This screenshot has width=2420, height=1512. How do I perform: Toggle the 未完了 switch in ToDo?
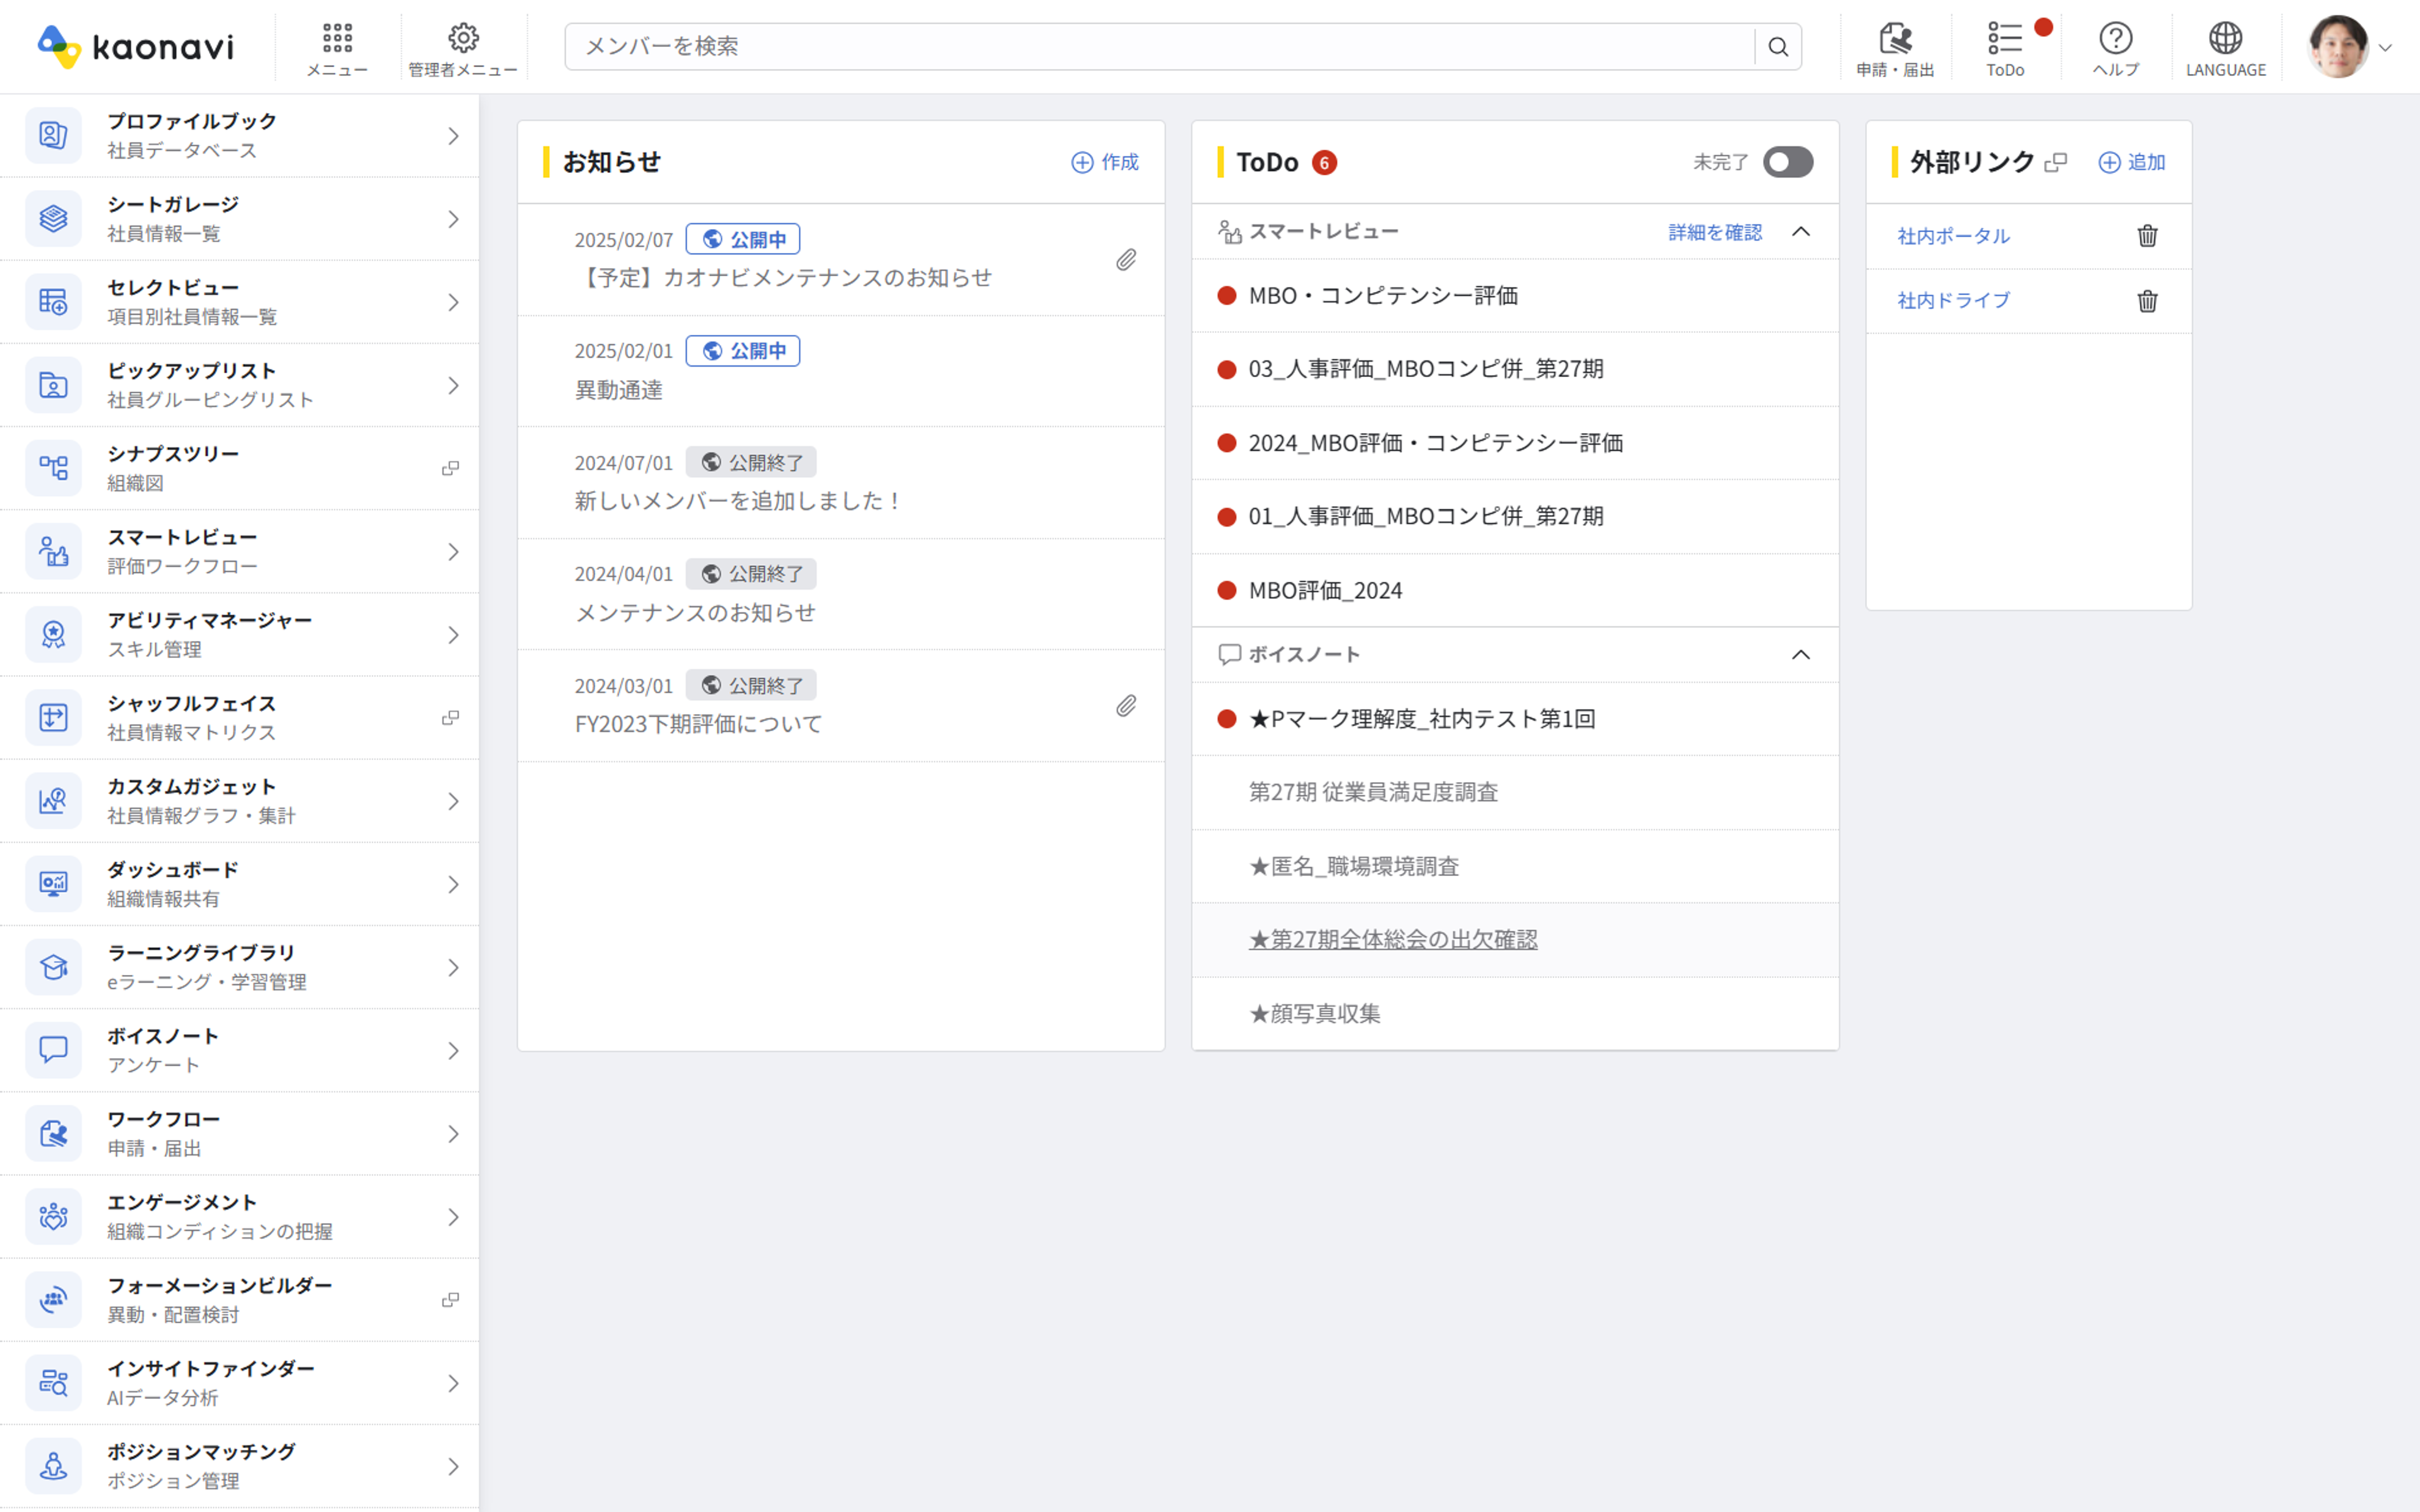tap(1788, 162)
